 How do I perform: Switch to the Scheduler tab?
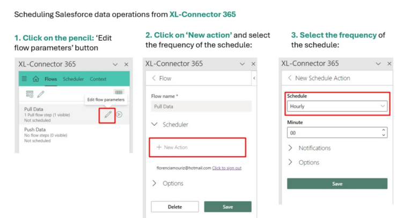(73, 79)
